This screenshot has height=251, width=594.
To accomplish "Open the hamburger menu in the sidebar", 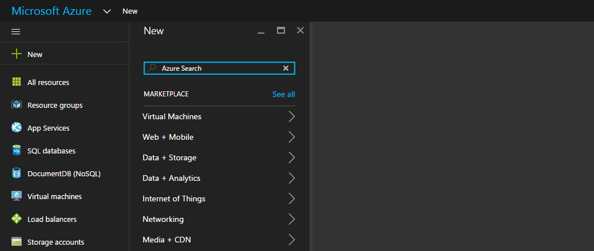I will [16, 32].
